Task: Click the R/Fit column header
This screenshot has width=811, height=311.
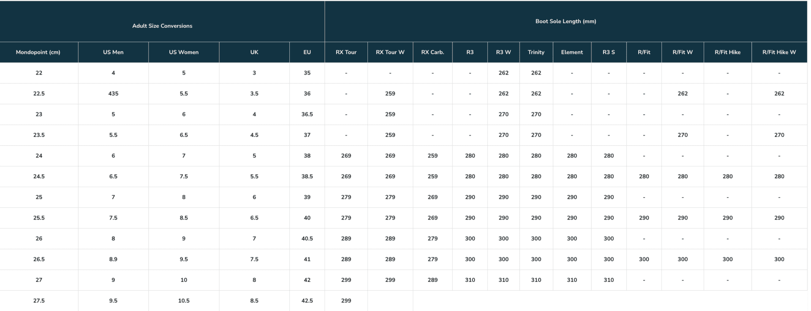Action: pyautogui.click(x=644, y=52)
